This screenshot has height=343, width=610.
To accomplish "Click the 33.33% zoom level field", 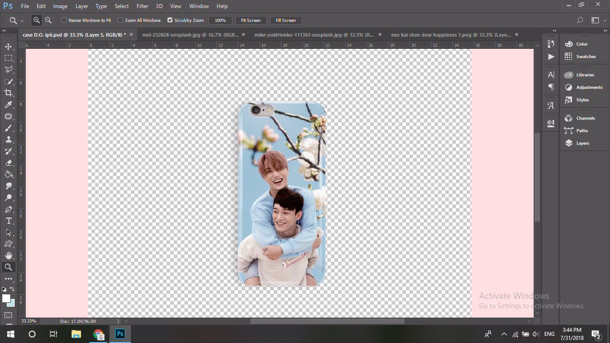I will pyautogui.click(x=29, y=321).
